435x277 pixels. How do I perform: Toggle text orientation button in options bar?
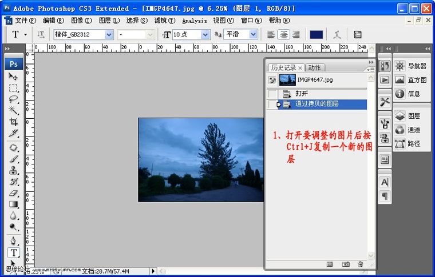[41, 35]
